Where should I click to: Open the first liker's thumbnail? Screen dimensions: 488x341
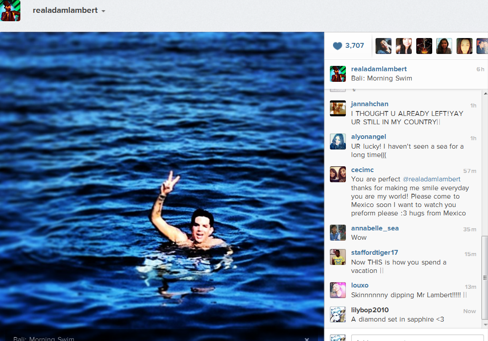(383, 46)
